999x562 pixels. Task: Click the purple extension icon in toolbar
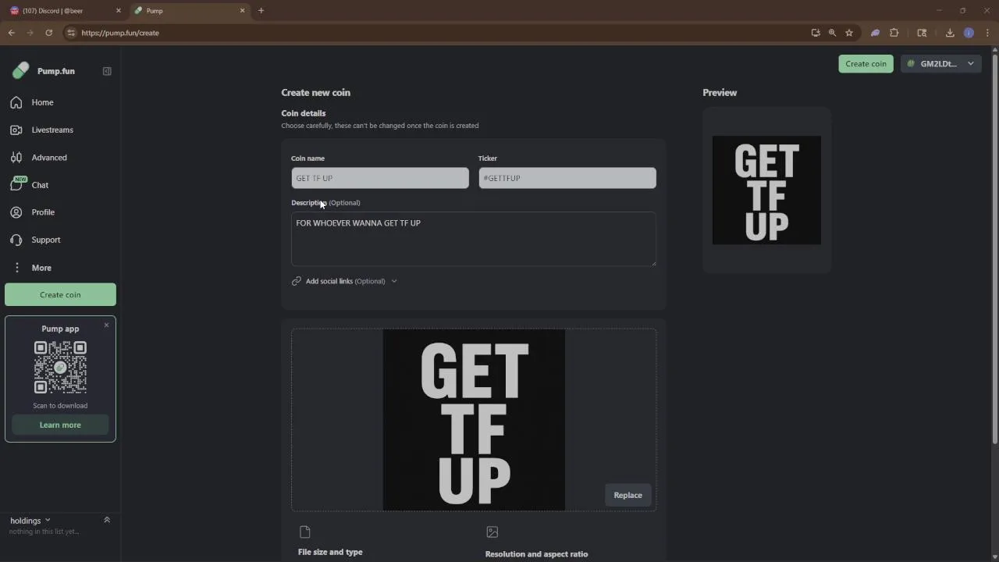875,33
